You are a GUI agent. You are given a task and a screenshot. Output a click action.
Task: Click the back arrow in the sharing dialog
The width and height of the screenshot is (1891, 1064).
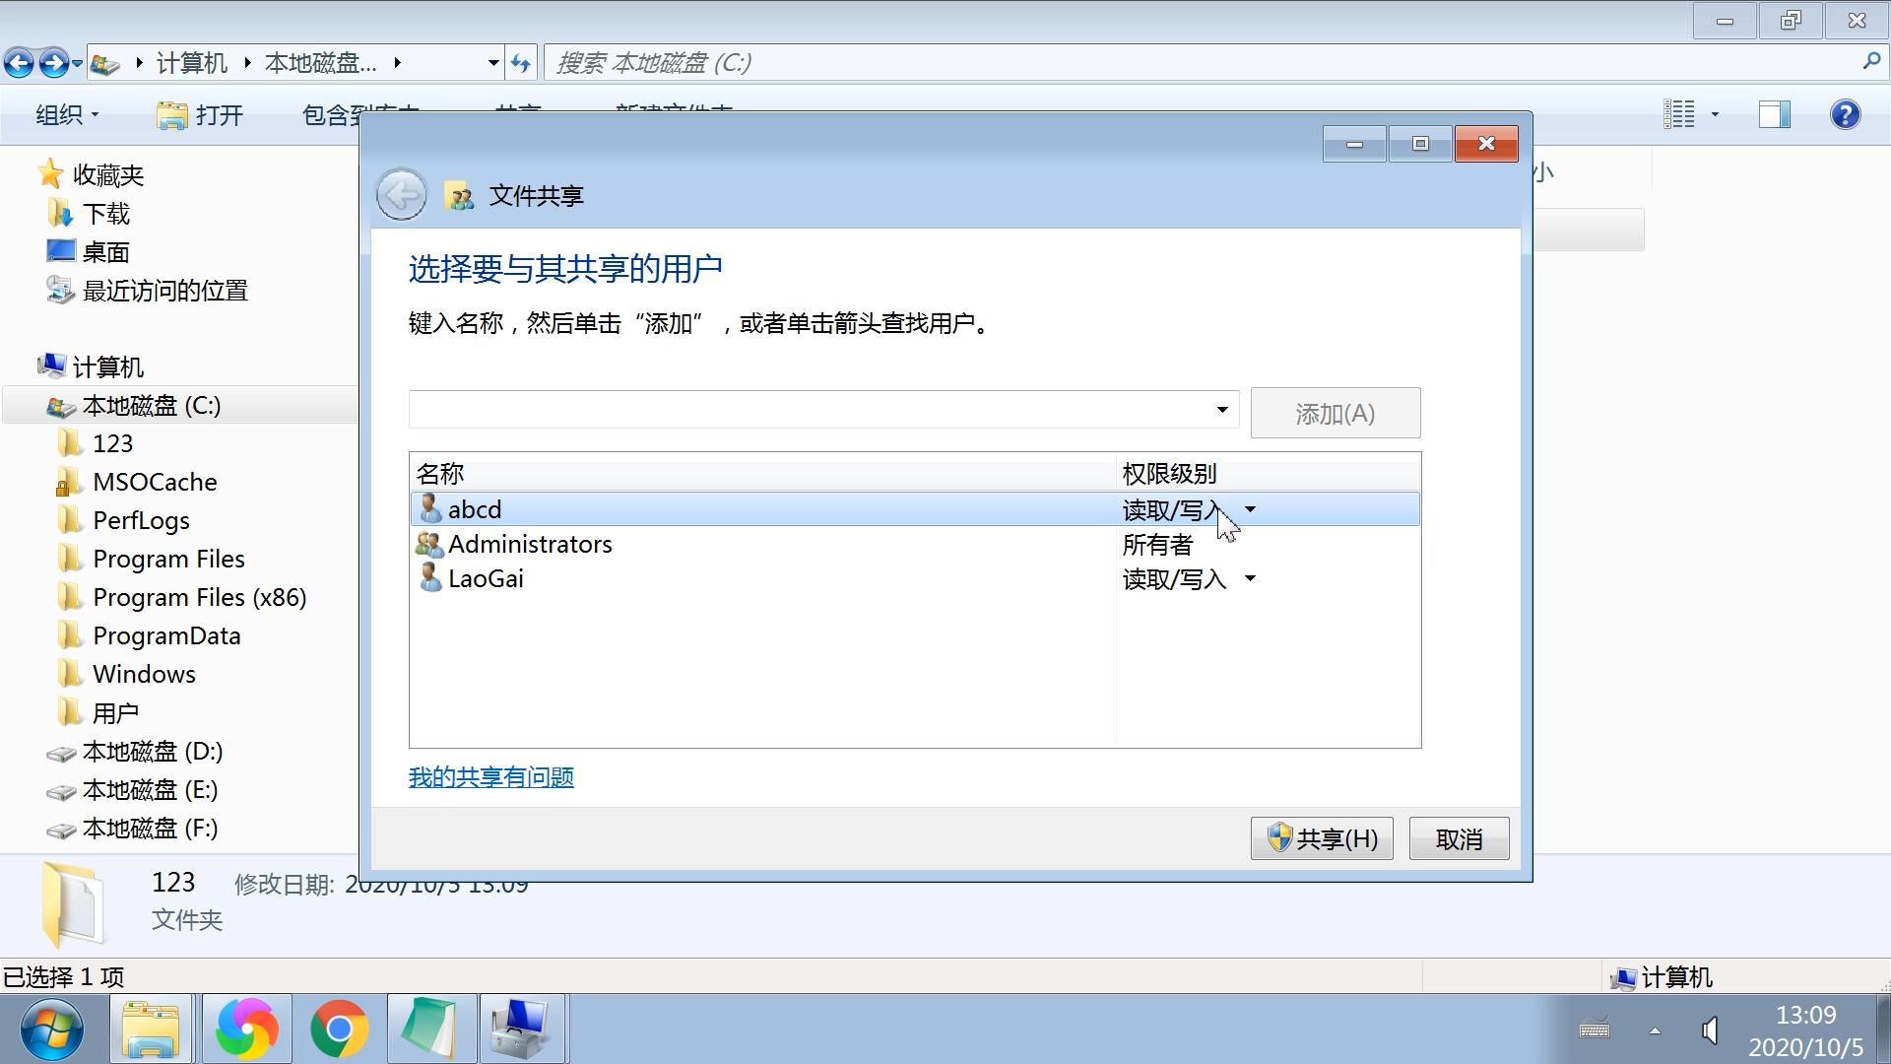pyautogui.click(x=401, y=194)
